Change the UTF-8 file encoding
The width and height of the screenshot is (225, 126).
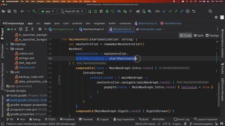tap(166, 124)
